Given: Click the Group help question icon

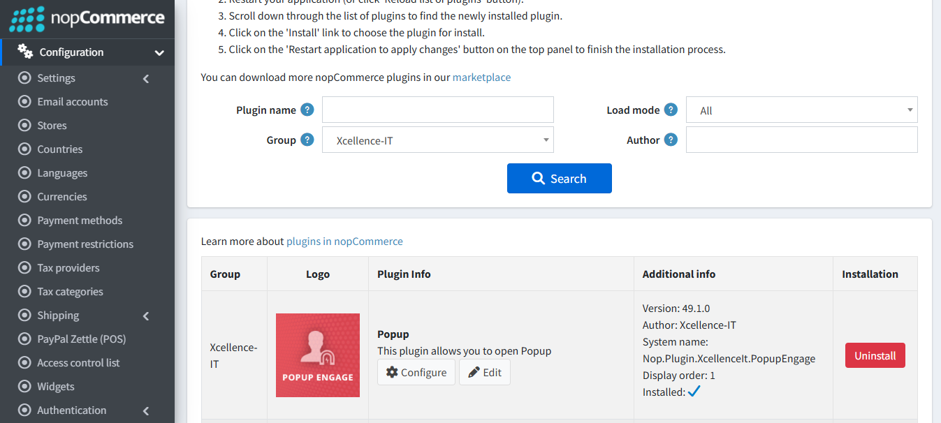Looking at the screenshot, I should [x=307, y=140].
